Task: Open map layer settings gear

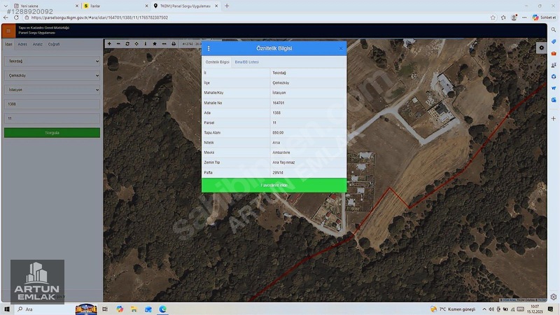Action: pyautogui.click(x=541, y=48)
